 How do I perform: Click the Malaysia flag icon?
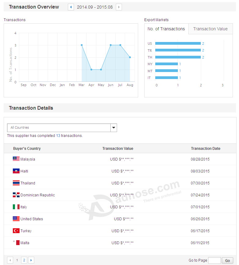click(16, 159)
